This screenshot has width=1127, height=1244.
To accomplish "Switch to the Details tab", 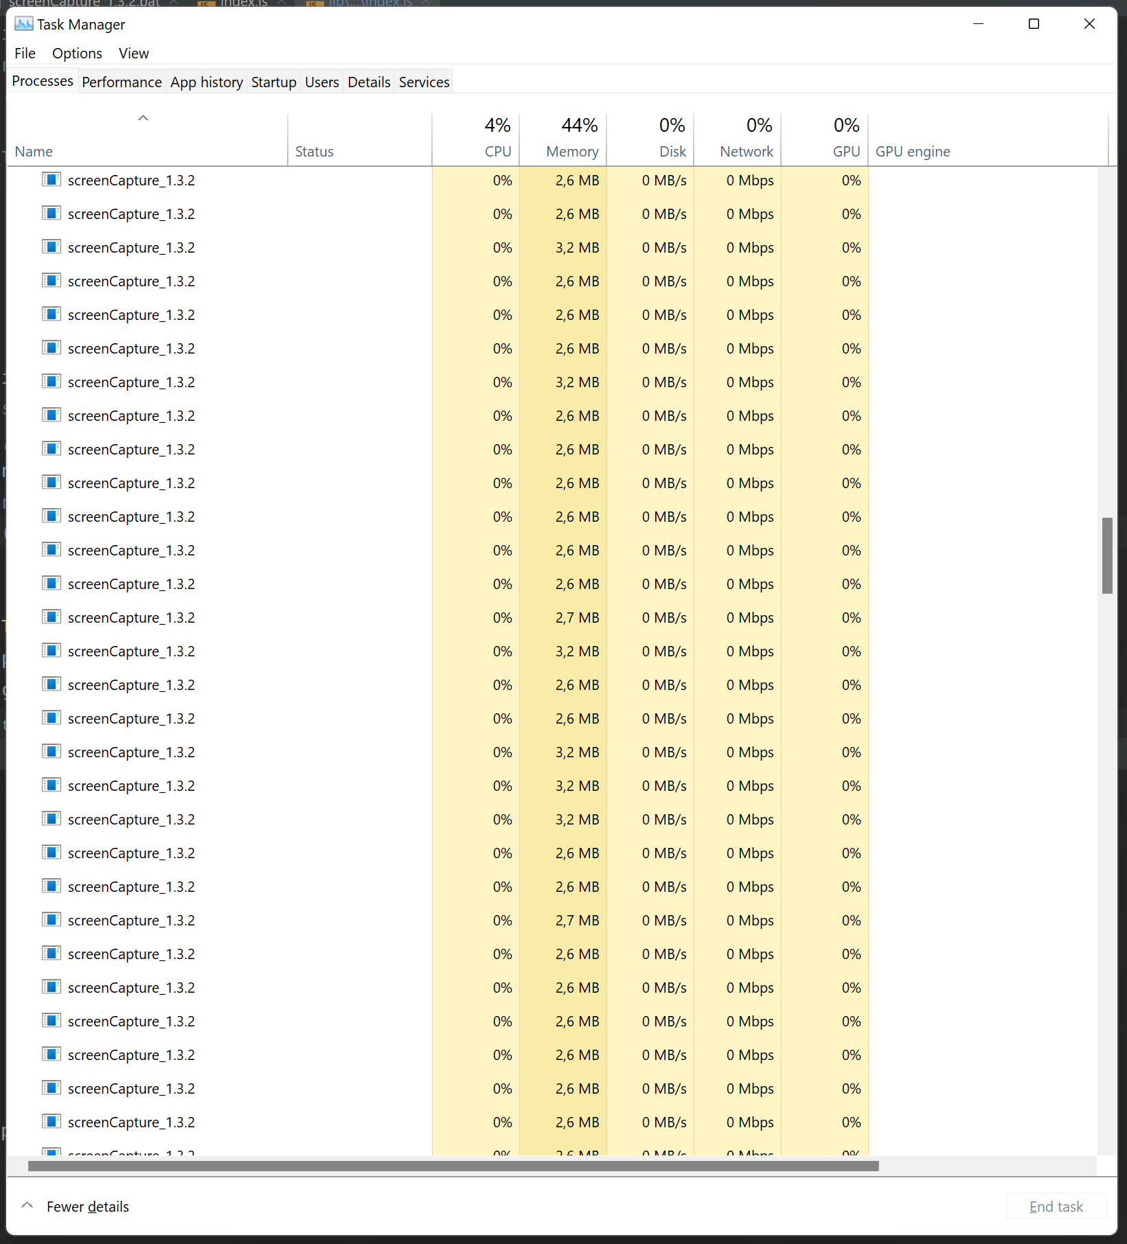I will (x=369, y=81).
